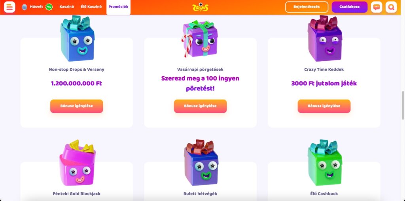Claim bonus for Vasárnapi pörgetések
Viewport: 405px width, 201px height.
click(x=200, y=106)
